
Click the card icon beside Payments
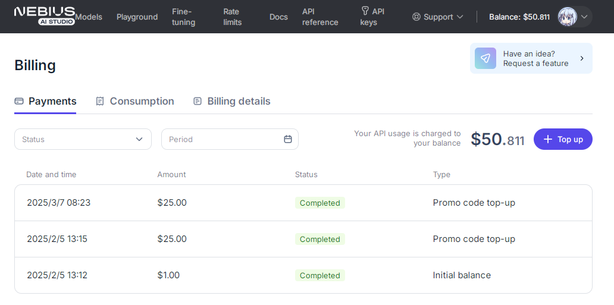[19, 102]
